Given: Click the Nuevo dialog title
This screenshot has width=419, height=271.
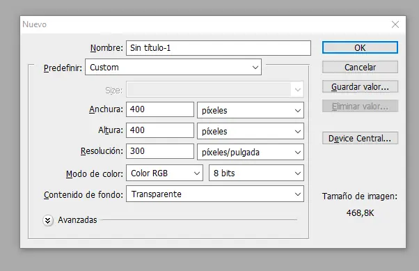Looking at the screenshot, I should pos(35,24).
